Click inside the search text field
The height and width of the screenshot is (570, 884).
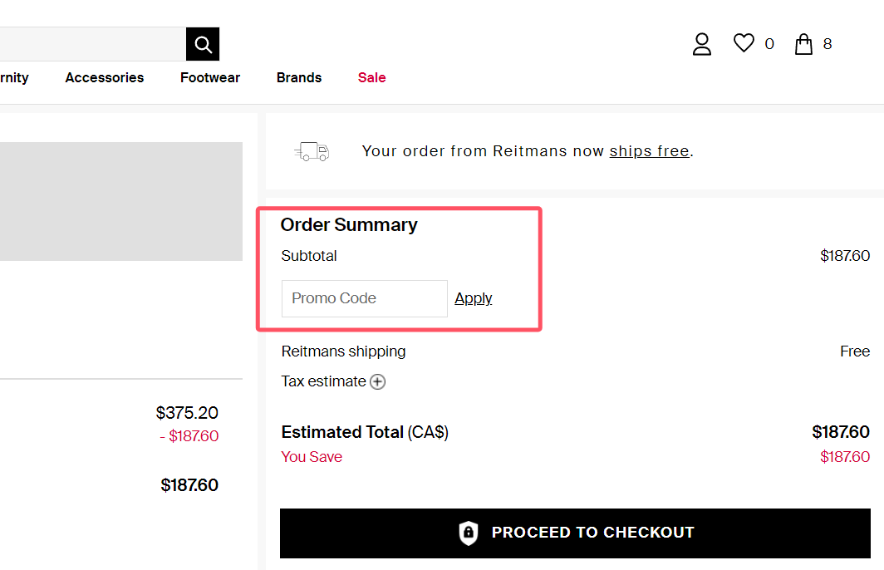[91, 44]
